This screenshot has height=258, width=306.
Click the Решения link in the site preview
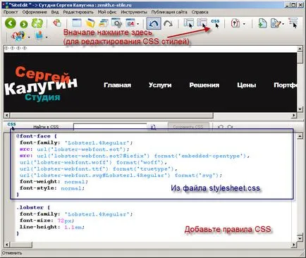coord(204,85)
